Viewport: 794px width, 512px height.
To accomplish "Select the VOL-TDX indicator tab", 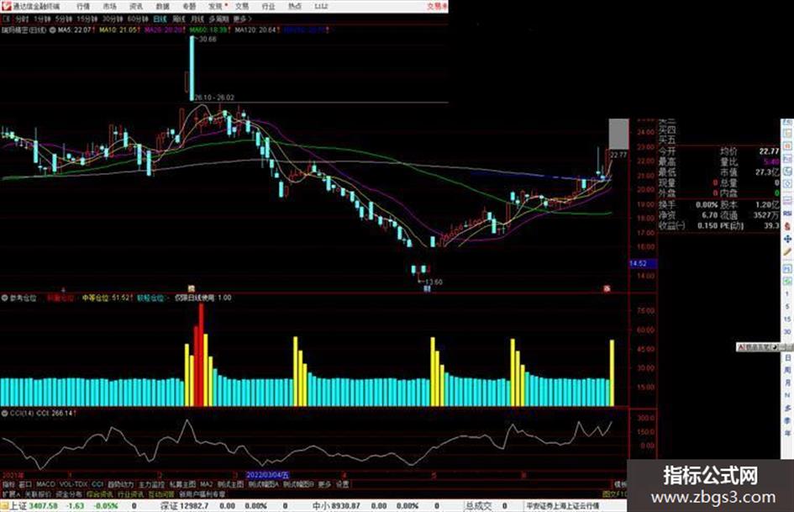I will coord(73,484).
